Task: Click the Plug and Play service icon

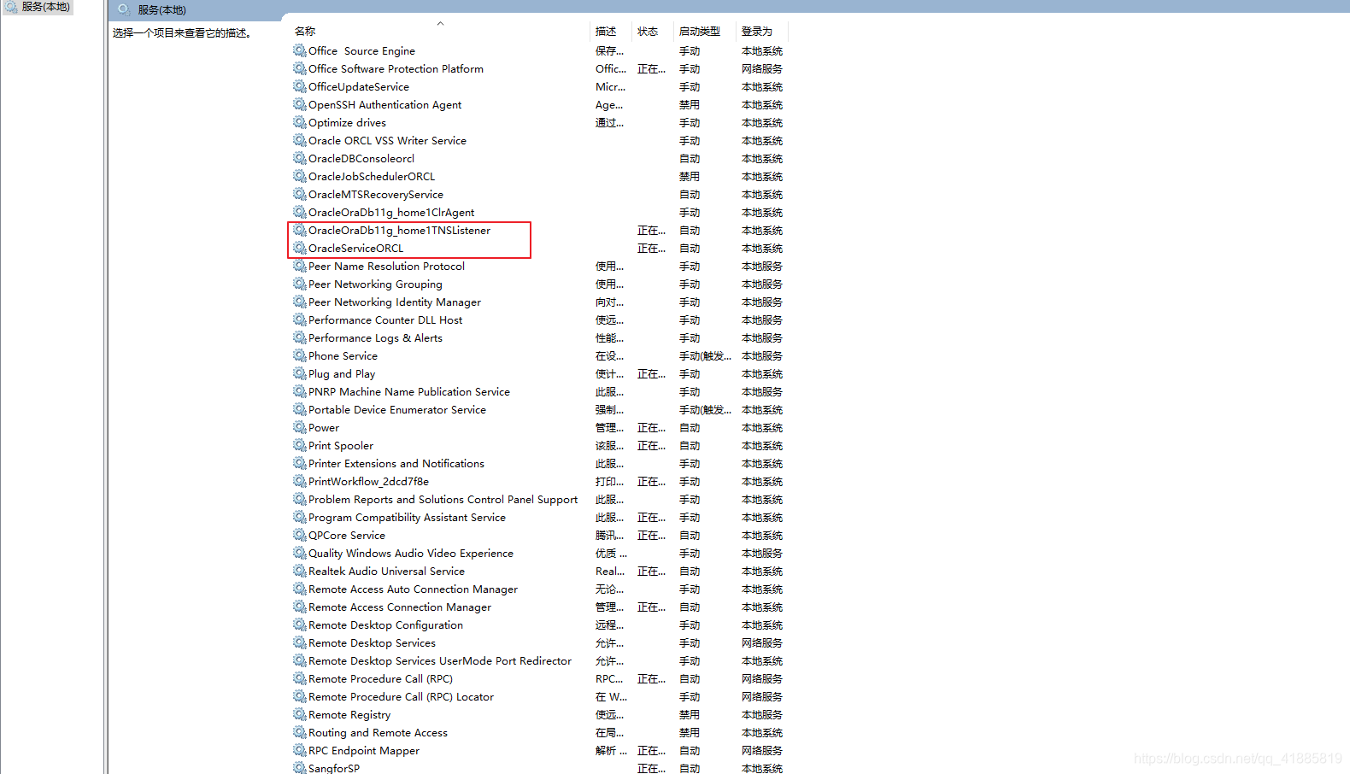Action: point(300,373)
